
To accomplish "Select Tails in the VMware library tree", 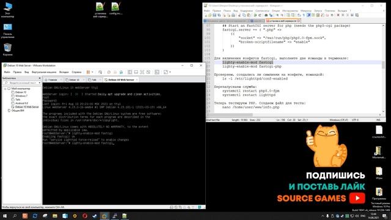I will [x=18, y=100].
